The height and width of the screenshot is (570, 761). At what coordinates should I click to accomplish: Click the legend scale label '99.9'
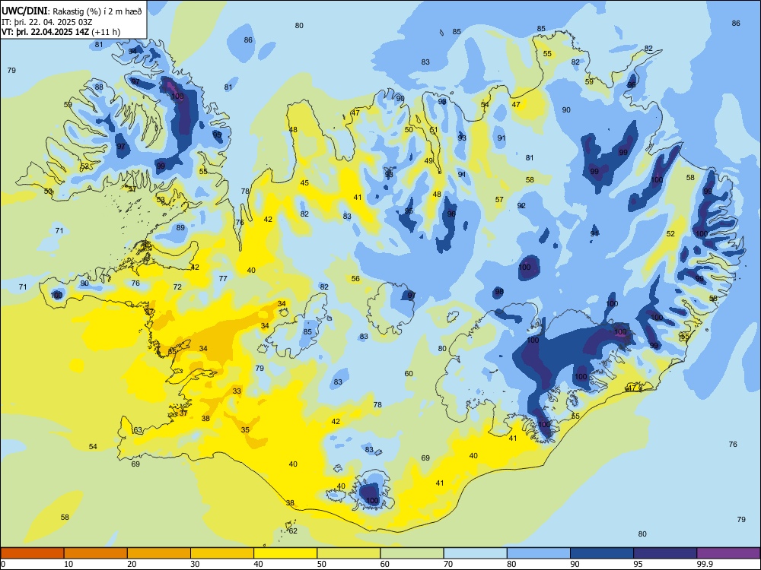pos(705,564)
